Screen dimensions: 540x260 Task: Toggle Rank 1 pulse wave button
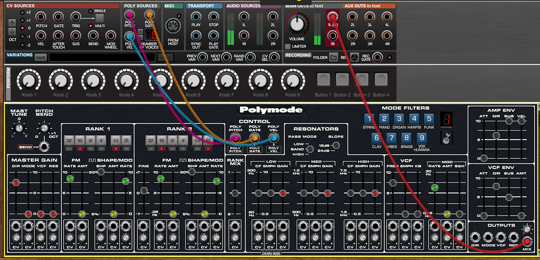tap(126, 140)
